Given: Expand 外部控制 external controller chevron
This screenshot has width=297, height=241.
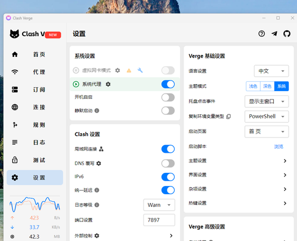Looking at the screenshot, I should tap(171, 236).
